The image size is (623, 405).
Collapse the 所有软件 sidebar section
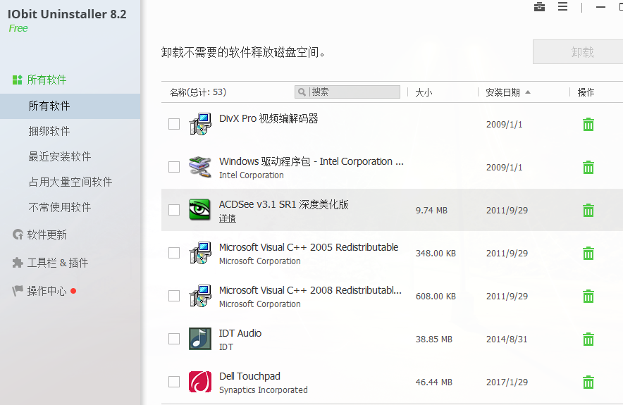coord(47,80)
